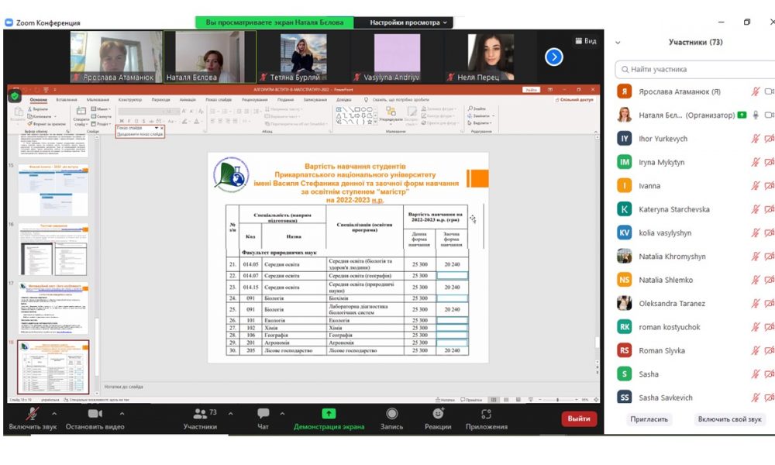This screenshot has height=465, width=775.
Task: Click Пригласить to invite participants
Action: 648,419
